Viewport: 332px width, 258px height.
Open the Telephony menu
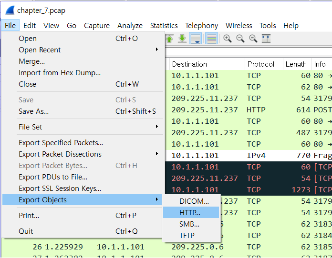202,26
